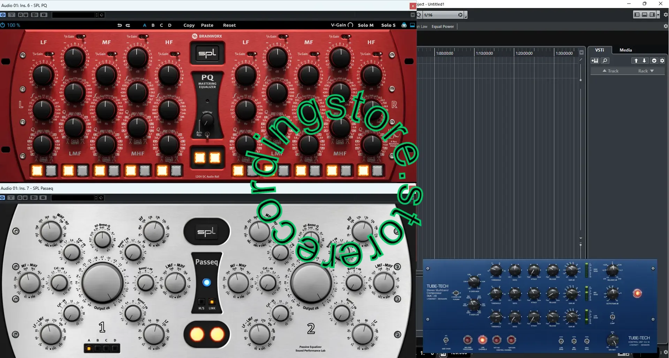The width and height of the screenshot is (669, 358).
Task: Click Tube-Tech Low Band mute switch
Action: [561, 341]
